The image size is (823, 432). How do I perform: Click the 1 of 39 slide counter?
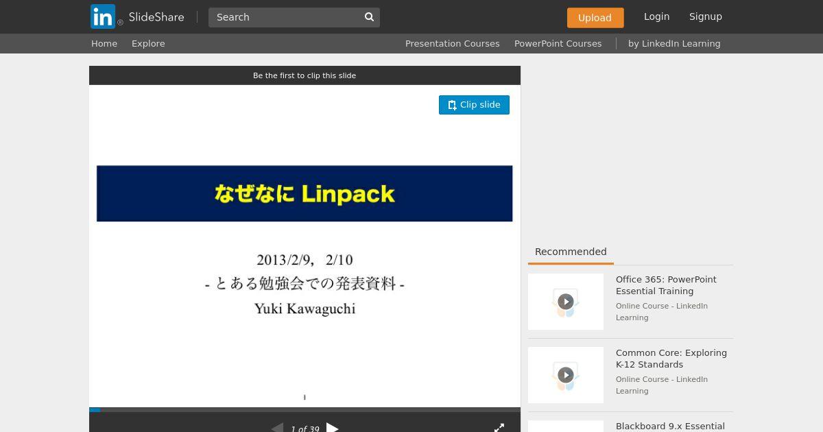(305, 429)
